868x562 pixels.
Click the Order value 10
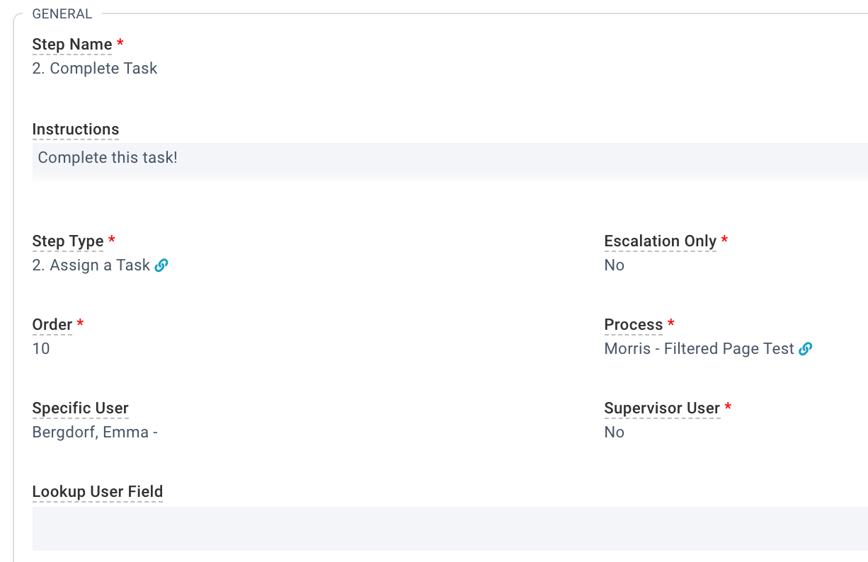tap(41, 349)
